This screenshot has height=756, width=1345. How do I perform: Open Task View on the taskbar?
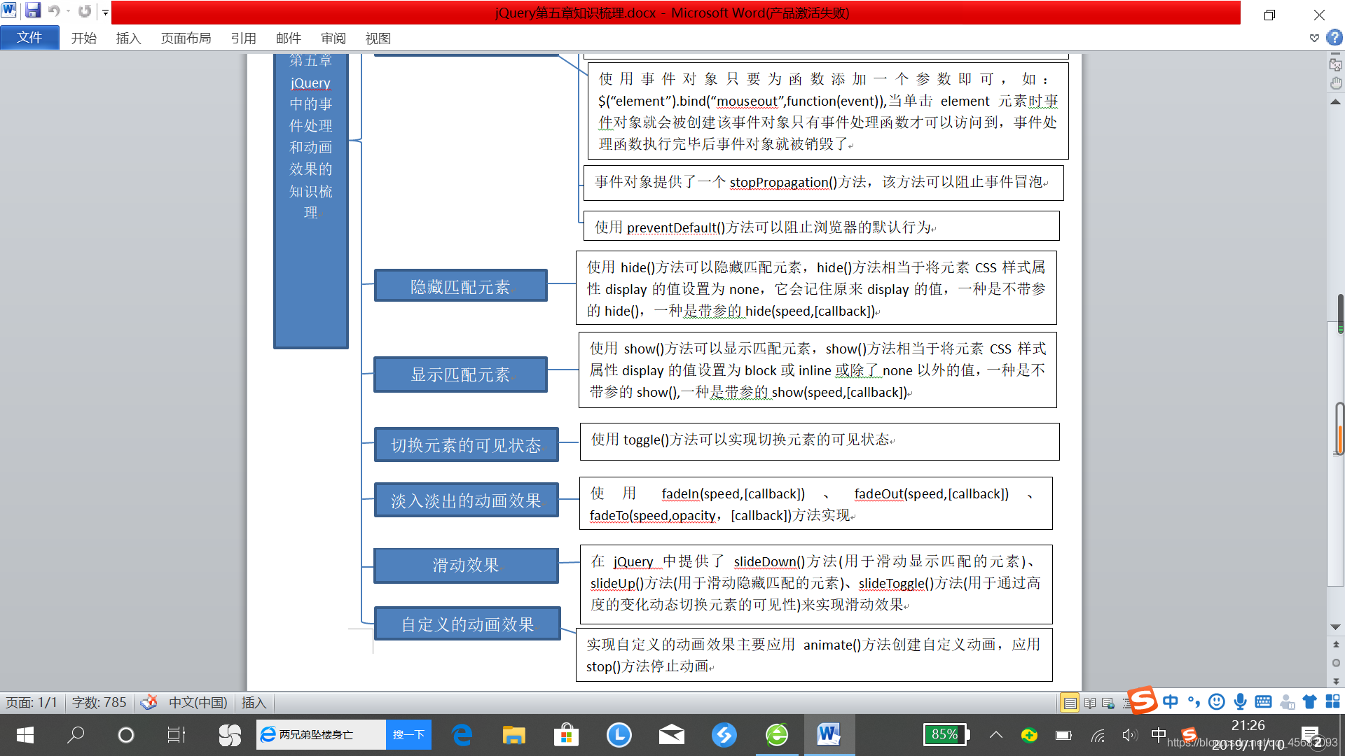point(176,735)
